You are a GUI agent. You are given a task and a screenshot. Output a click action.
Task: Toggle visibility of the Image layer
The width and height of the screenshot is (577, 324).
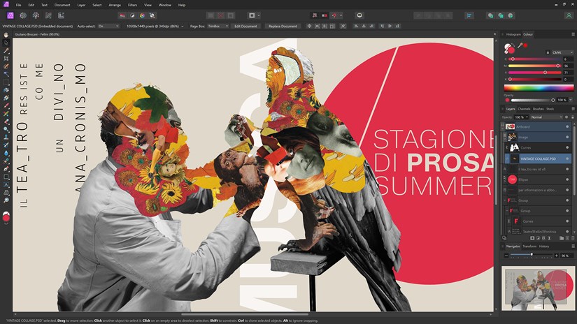(x=567, y=137)
